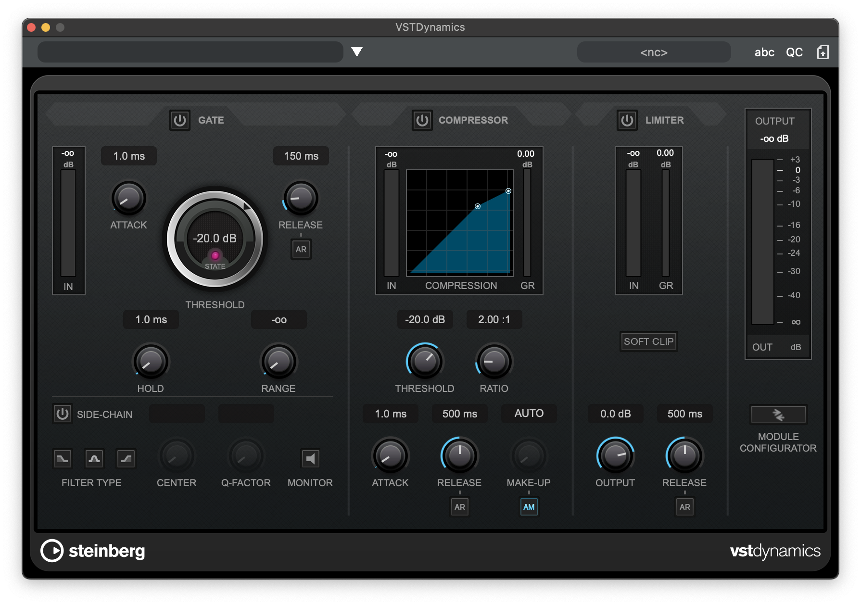Screen dimensions: 861x605
Task: Enable the Side-Chain power button
Action: click(63, 414)
